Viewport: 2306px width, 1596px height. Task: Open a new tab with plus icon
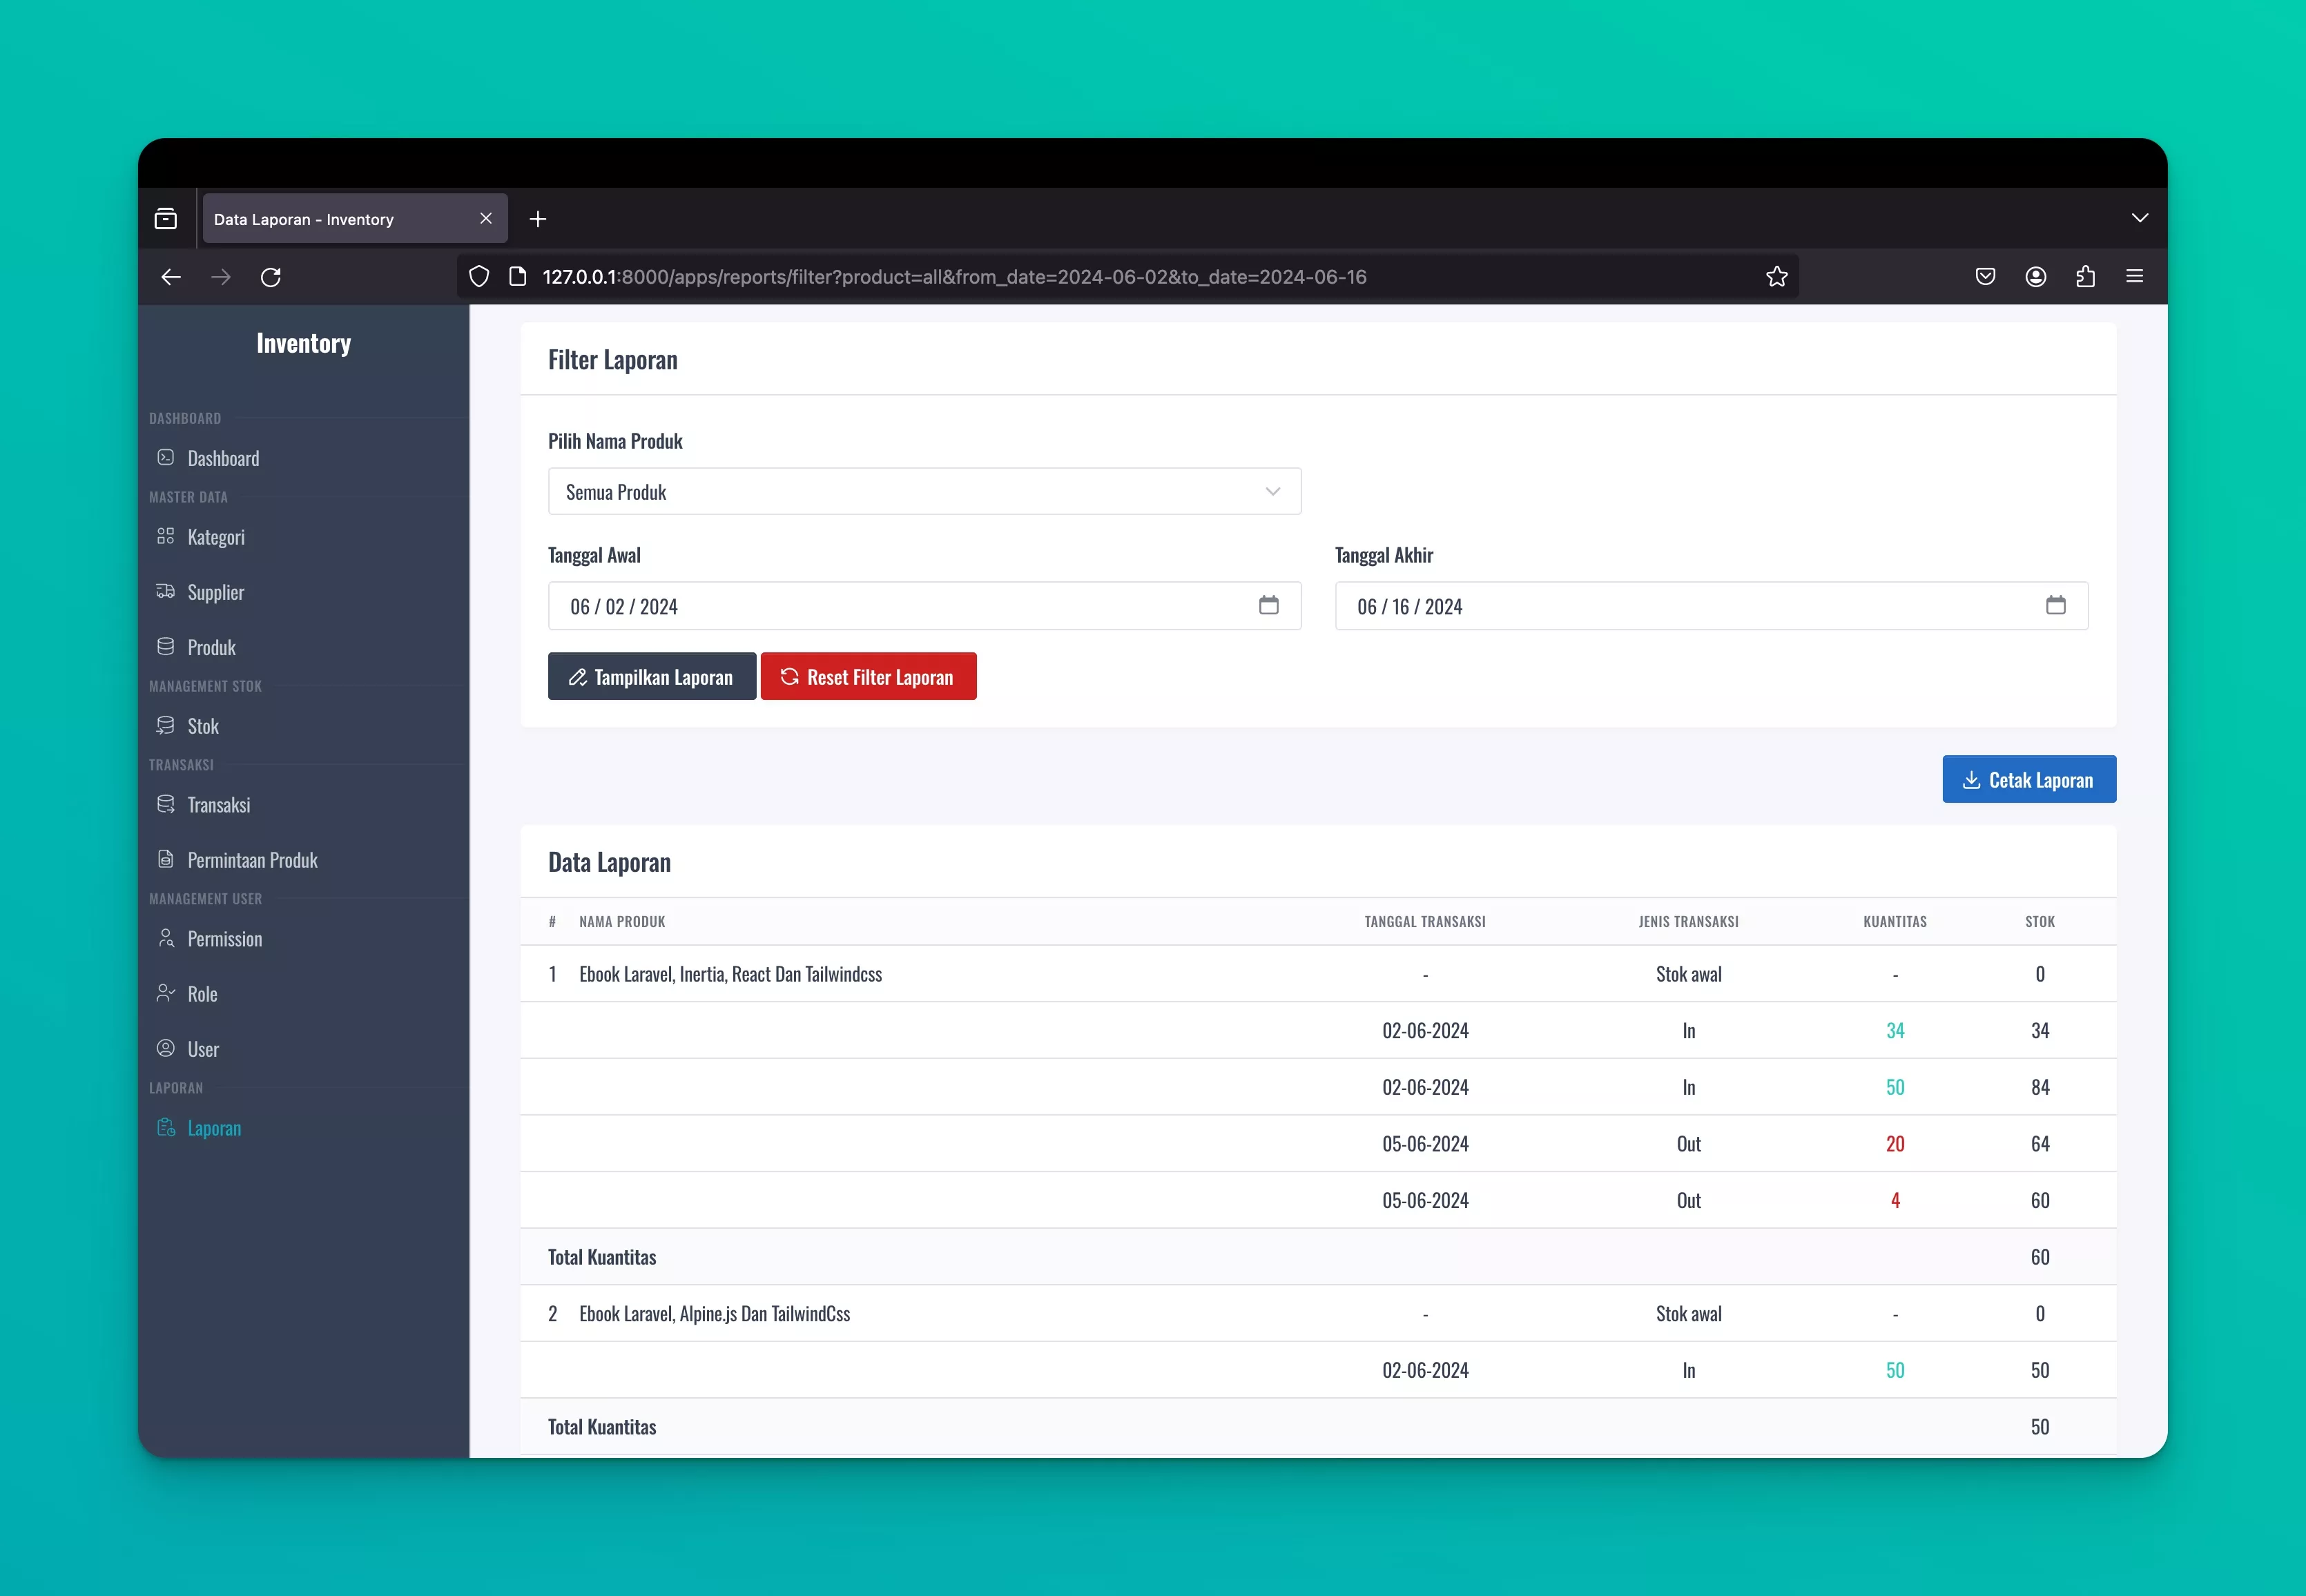tap(538, 219)
